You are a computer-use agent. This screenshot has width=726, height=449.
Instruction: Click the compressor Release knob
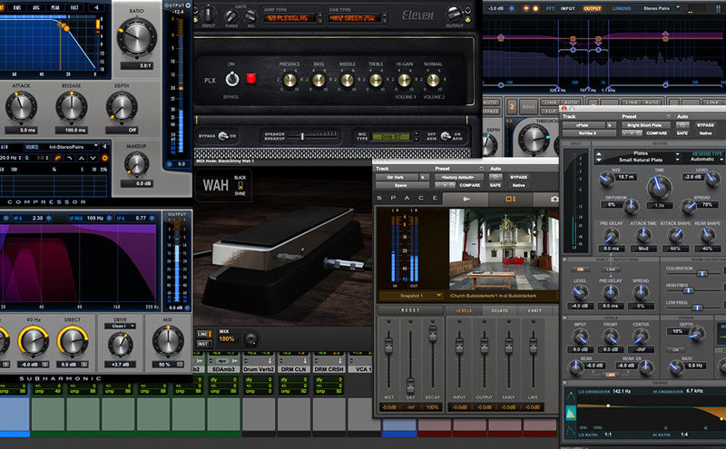coord(72,107)
